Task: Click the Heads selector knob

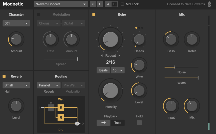Action: (139, 40)
